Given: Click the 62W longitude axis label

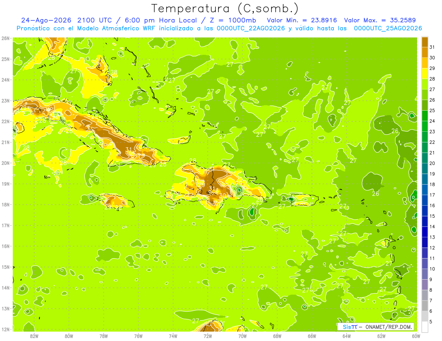Looking at the screenshot, I should pyautogui.click(x=381, y=336).
